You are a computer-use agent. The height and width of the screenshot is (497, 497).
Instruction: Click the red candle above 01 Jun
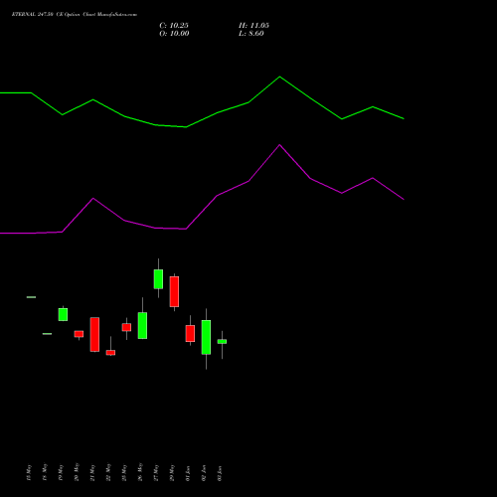pos(190,333)
